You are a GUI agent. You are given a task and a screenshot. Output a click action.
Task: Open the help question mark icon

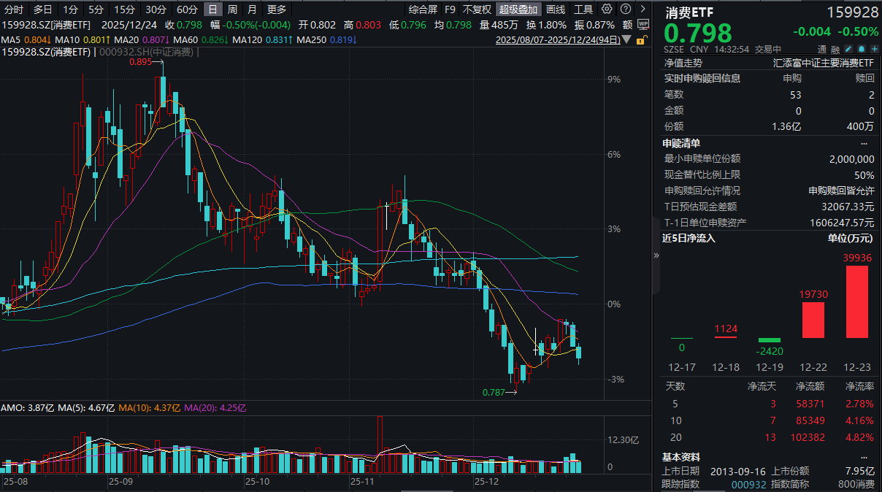[x=626, y=9]
